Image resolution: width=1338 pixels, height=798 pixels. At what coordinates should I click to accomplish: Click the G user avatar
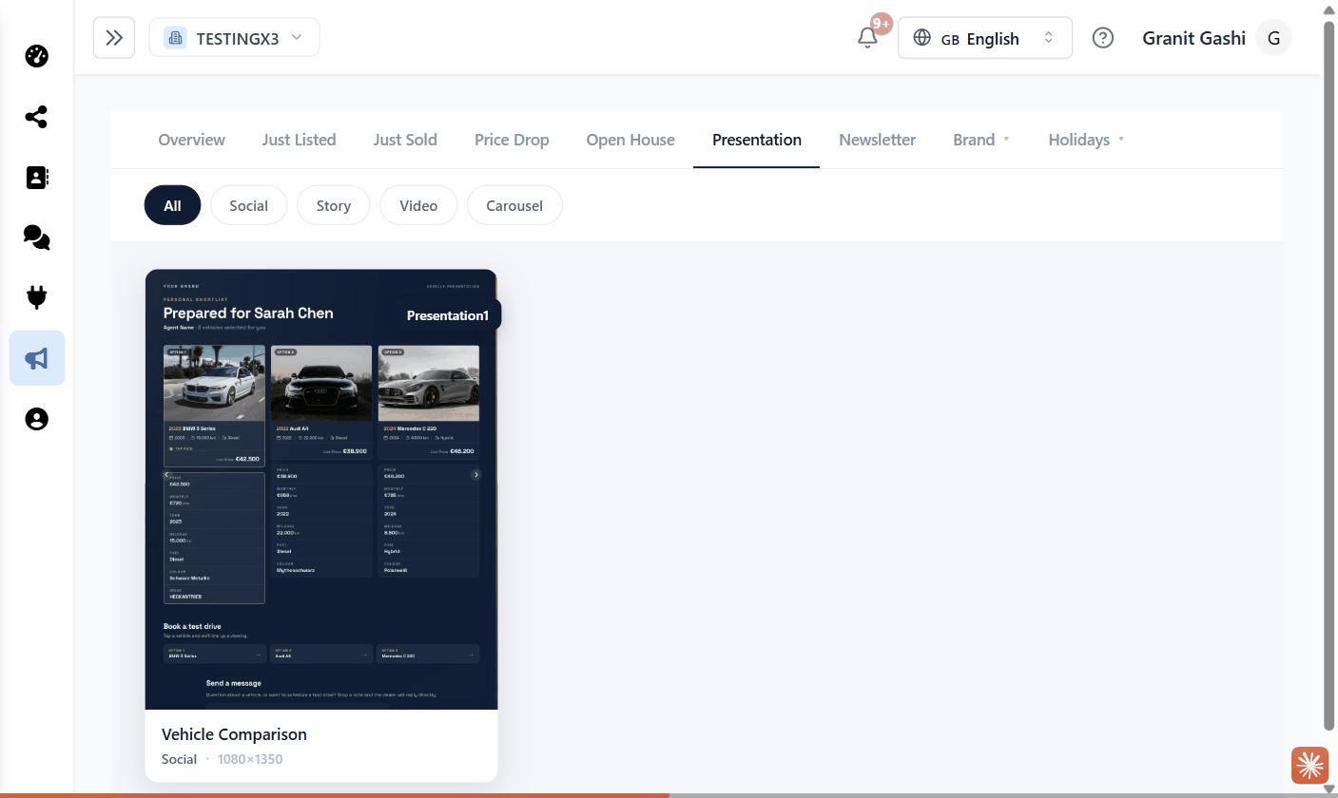[x=1273, y=38]
